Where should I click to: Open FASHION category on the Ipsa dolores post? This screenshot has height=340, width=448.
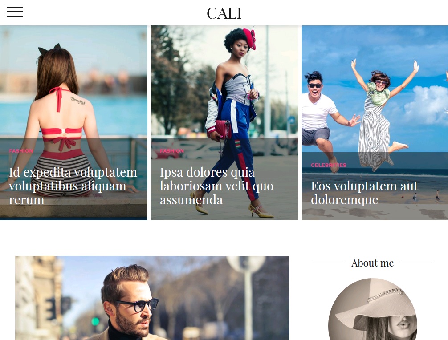coord(172,151)
